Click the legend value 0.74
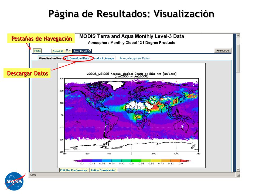Viewport: 259px width, 194px height. 161,164
